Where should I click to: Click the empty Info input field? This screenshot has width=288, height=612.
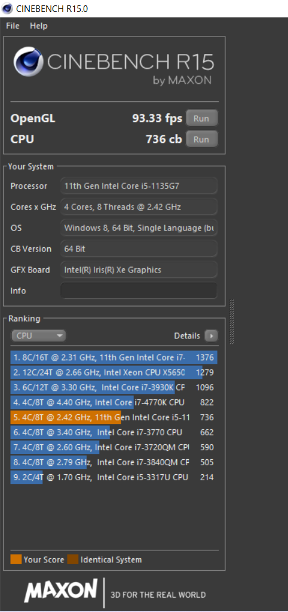[139, 291]
